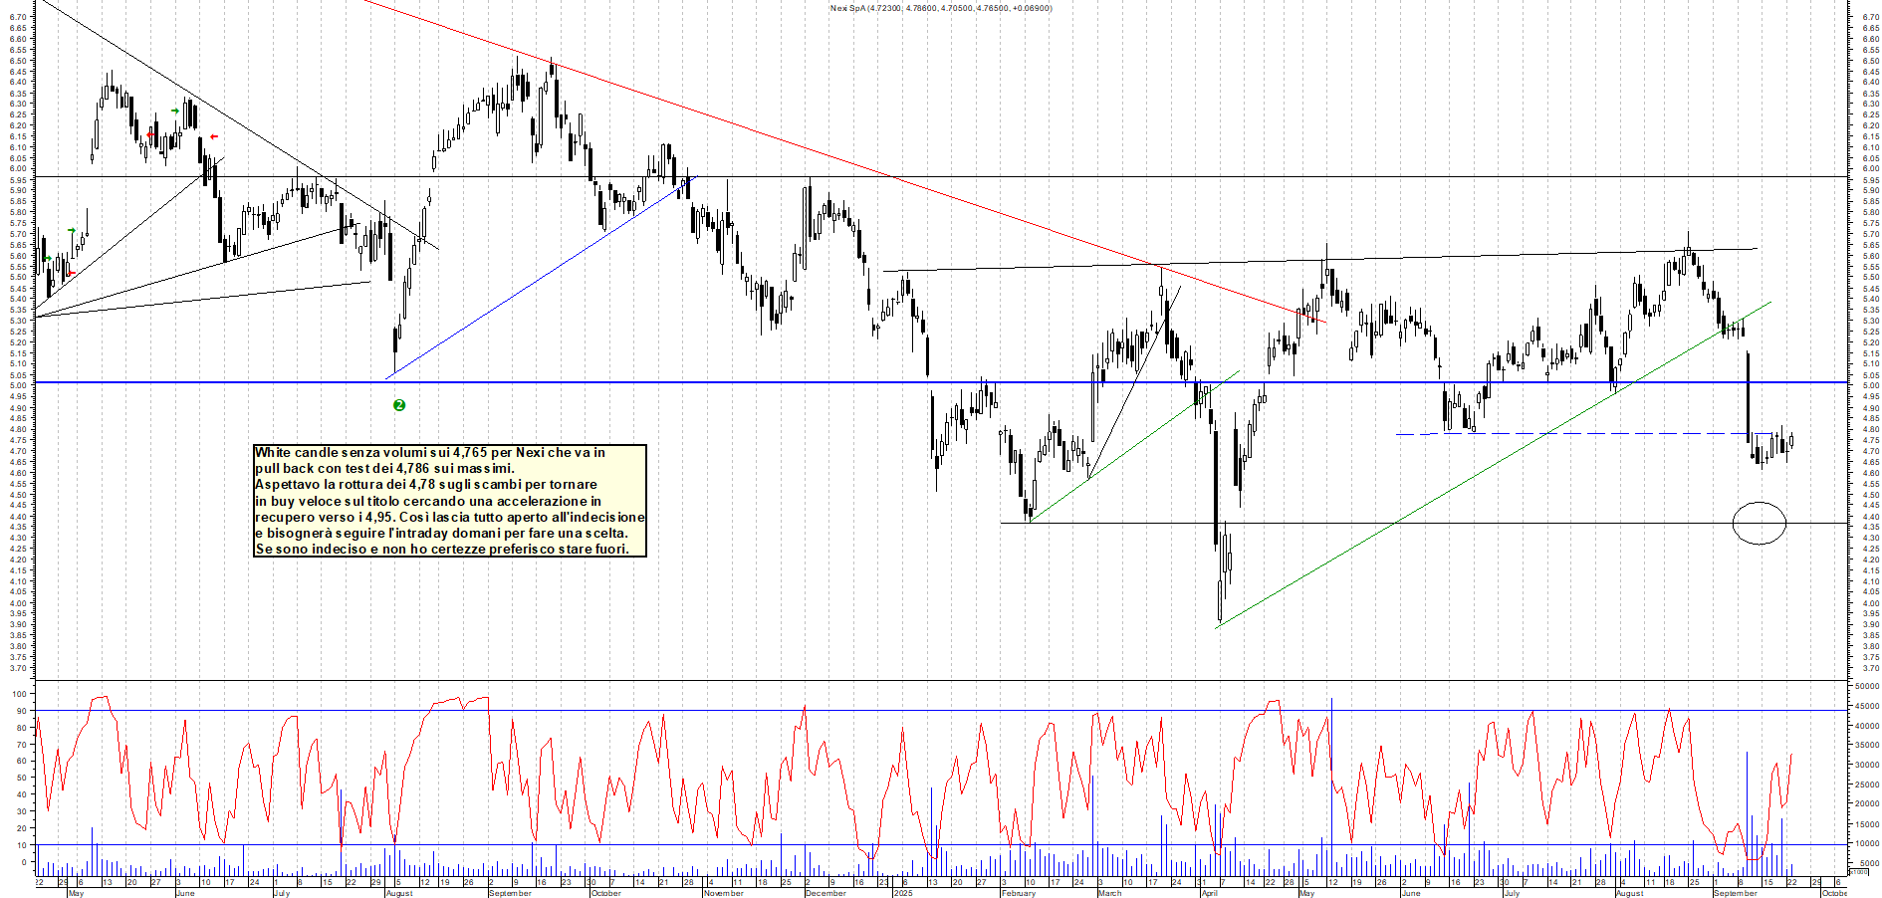This screenshot has height=898, width=1882.
Task: Click the 2025 year label on time axis
Action: coord(903,893)
